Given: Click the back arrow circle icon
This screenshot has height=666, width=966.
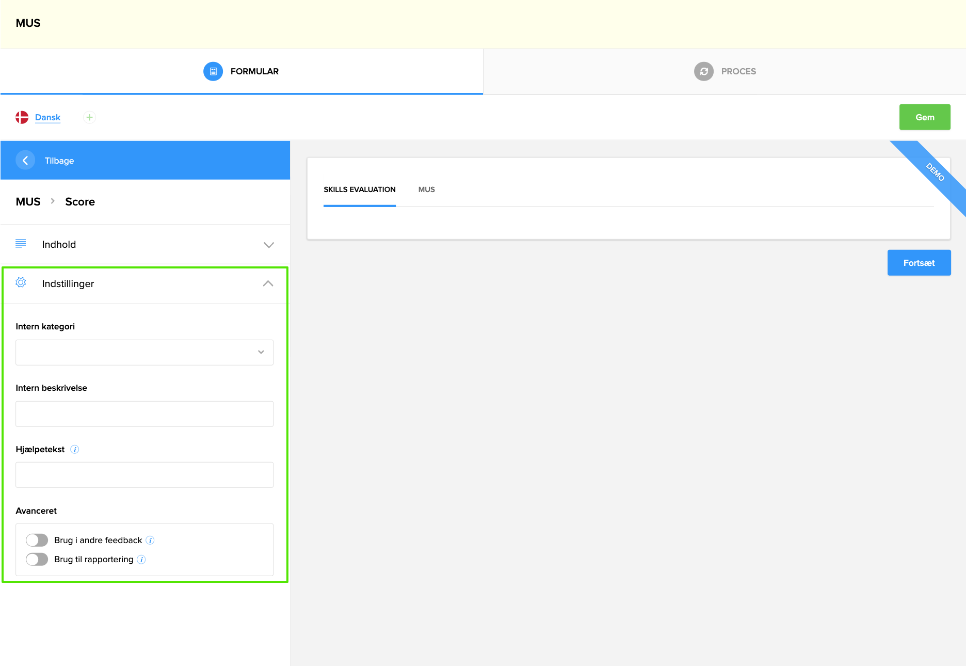Looking at the screenshot, I should coord(25,161).
